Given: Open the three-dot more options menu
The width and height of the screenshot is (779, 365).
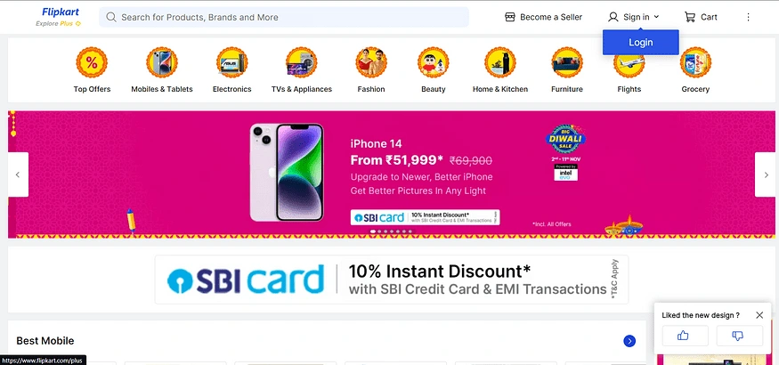Looking at the screenshot, I should coord(748,18).
